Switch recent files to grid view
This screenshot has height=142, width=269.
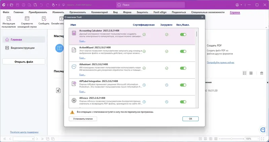pos(251,73)
